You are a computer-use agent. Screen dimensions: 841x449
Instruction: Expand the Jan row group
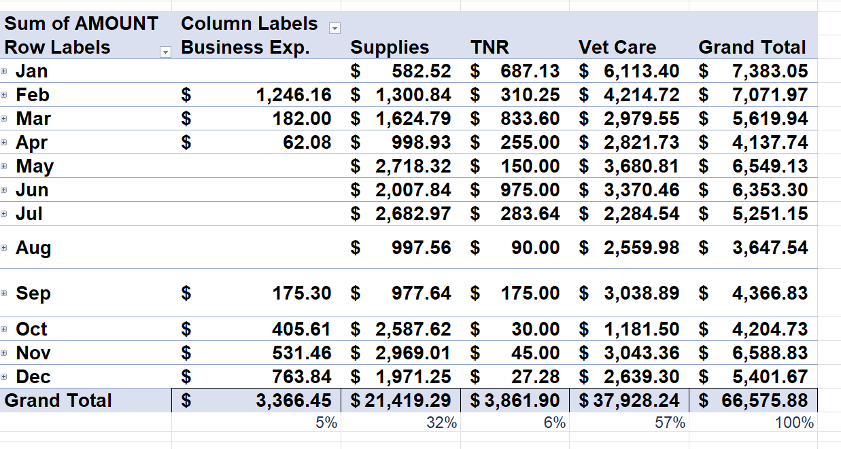pyautogui.click(x=5, y=71)
